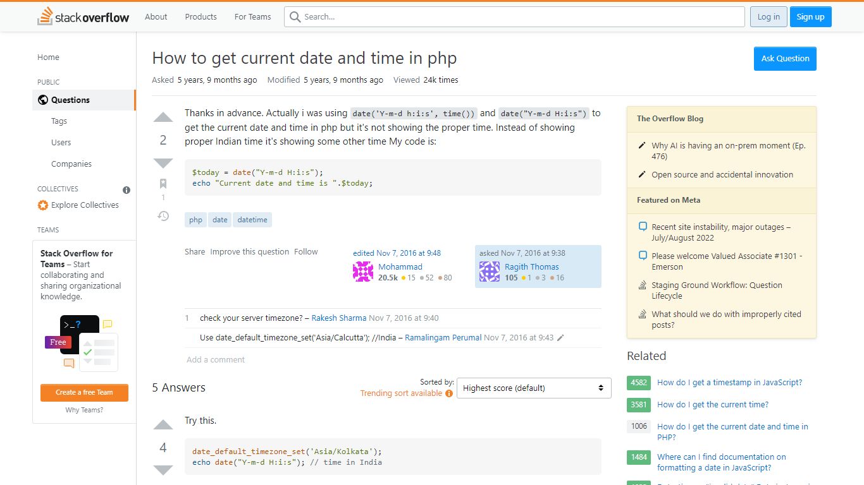Open related formatting a date in JavaScript question
Image resolution: width=864 pixels, height=485 pixels.
(x=722, y=462)
